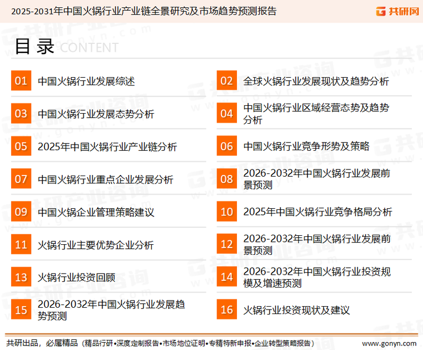Select chapter 中国火锅企业管理策略建议
The image size is (423, 350).
click(96, 212)
